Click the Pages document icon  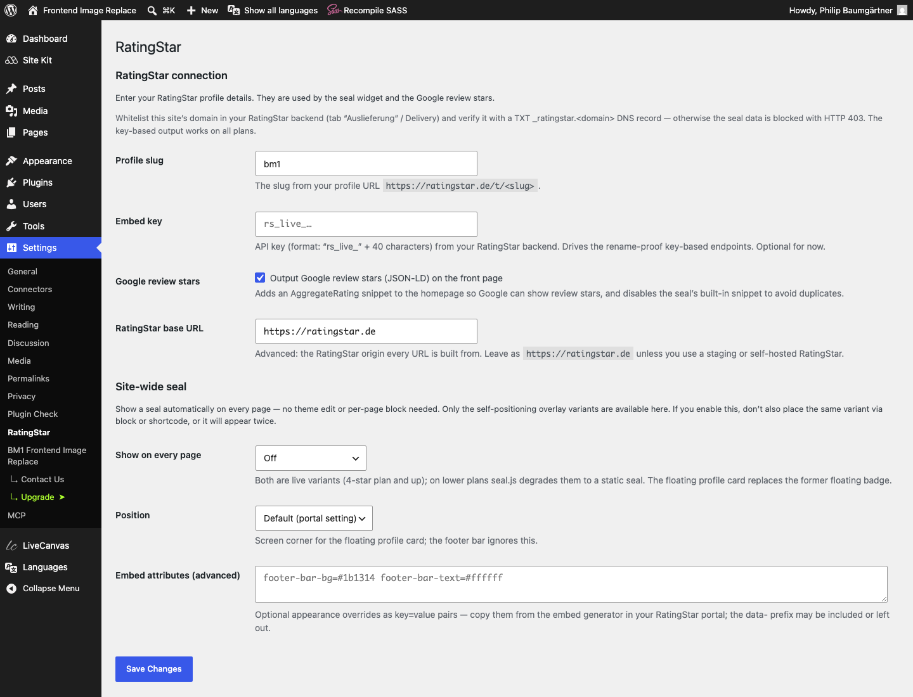click(x=11, y=132)
